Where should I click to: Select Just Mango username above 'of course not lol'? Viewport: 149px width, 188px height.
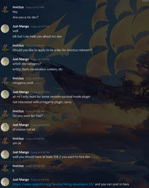point(21,125)
